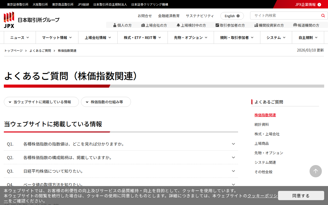Image resolution: width=328 pixels, height=205 pixels.
Task: Open the media (報道機関の方) broadcast icon link
Action: pos(306,25)
